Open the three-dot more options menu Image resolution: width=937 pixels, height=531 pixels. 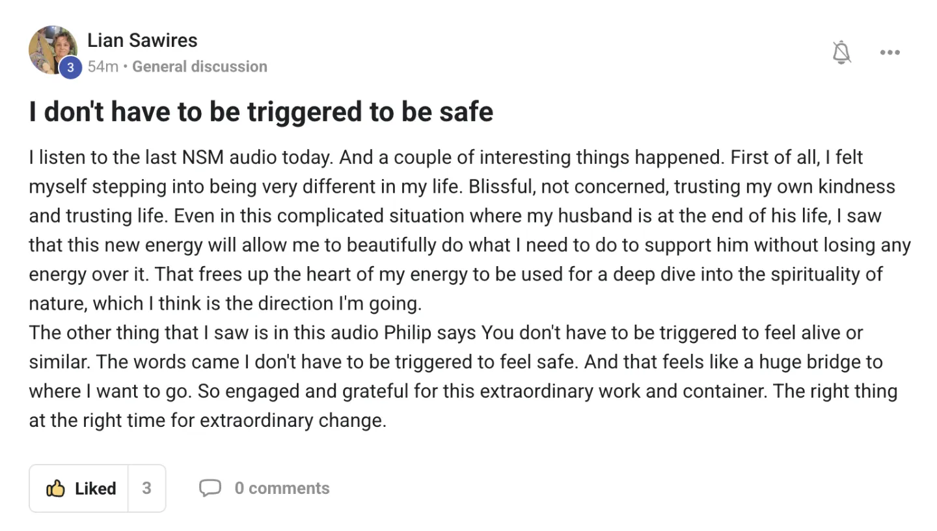pos(889,53)
